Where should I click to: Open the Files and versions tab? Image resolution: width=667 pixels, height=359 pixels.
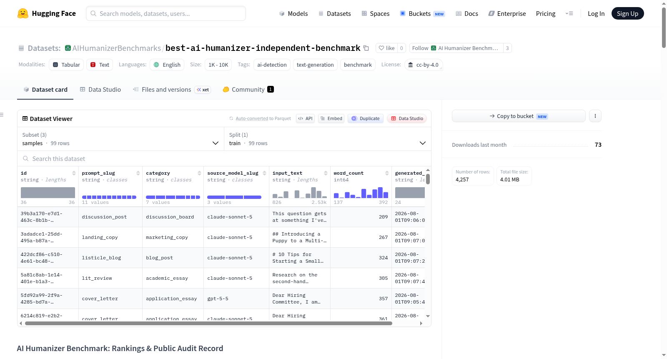[x=171, y=89]
